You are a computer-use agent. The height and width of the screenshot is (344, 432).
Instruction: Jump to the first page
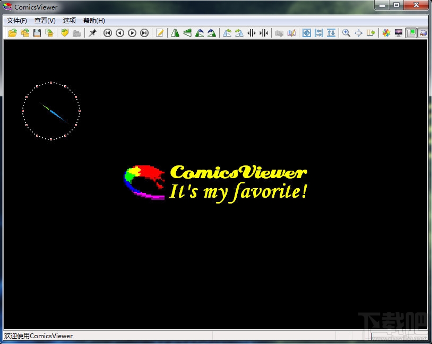click(108, 33)
